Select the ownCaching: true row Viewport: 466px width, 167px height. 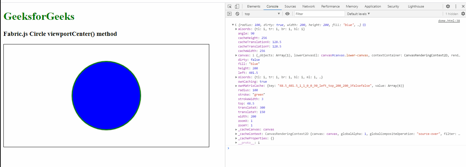click(253, 82)
